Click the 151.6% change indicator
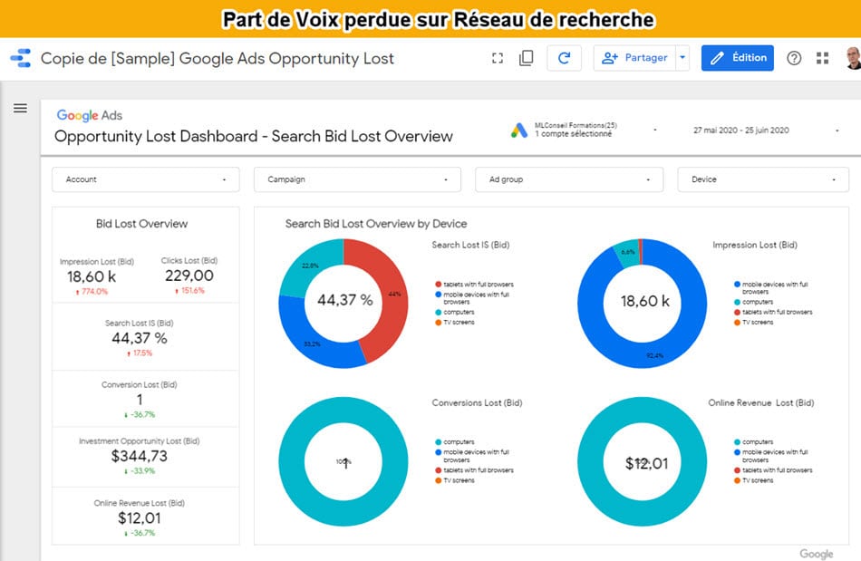This screenshot has width=861, height=561. point(189,290)
